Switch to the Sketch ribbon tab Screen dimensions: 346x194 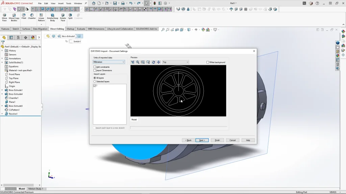(16, 29)
